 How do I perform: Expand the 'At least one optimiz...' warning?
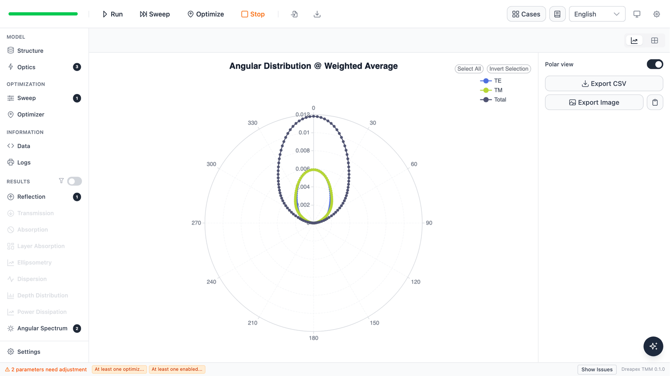point(119,369)
